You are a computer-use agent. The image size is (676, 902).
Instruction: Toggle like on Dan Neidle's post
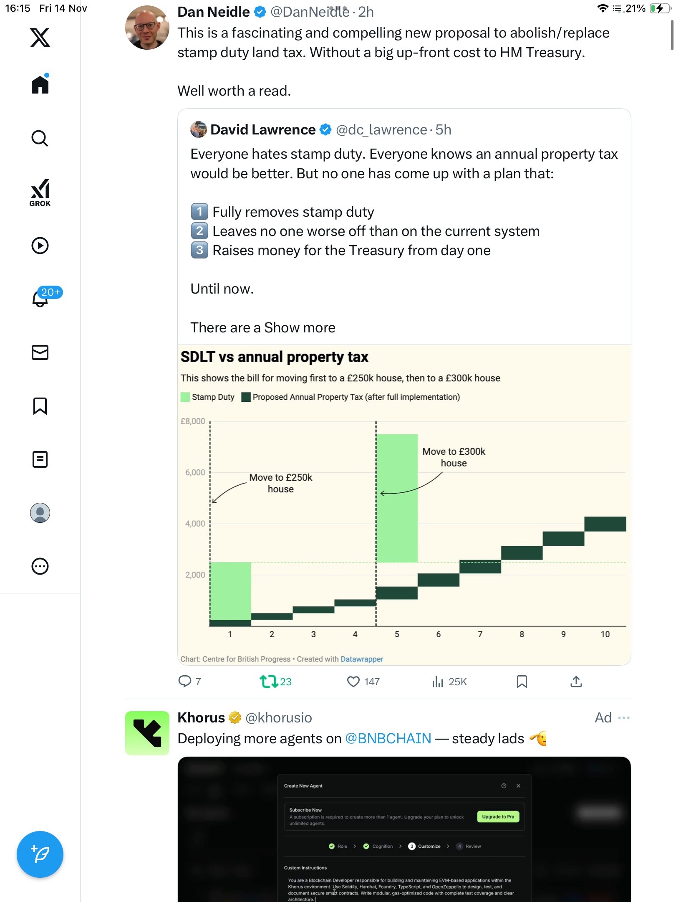point(353,682)
